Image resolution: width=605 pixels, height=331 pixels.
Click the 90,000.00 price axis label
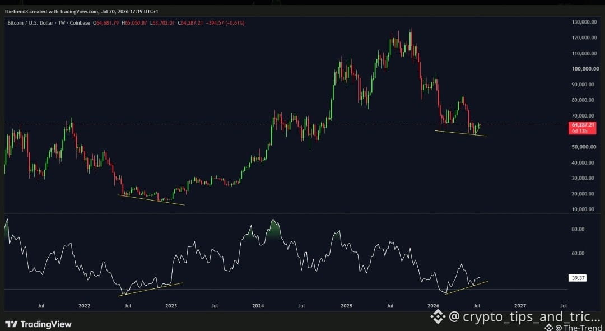(x=584, y=85)
